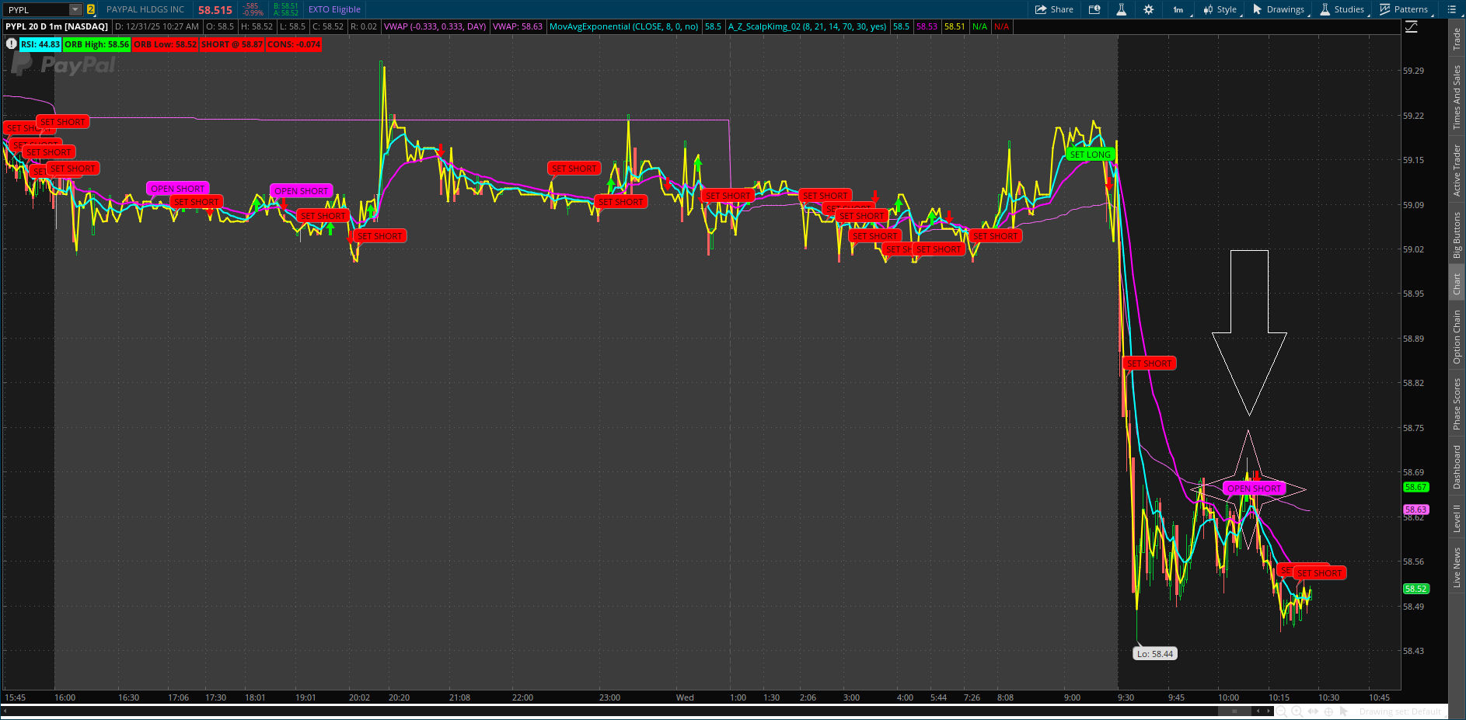Open the 1m timeframe dropdown
The width and height of the screenshot is (1466, 720).
1178,9
